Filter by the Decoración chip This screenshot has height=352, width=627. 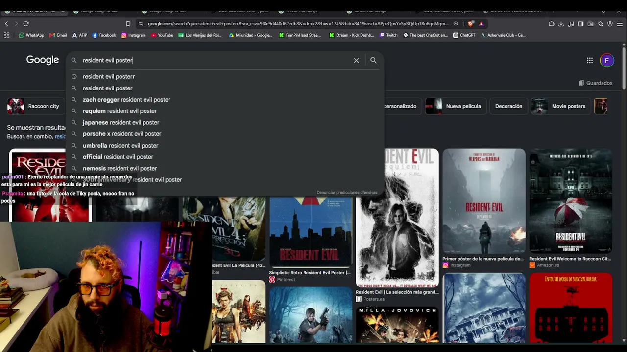point(508,106)
